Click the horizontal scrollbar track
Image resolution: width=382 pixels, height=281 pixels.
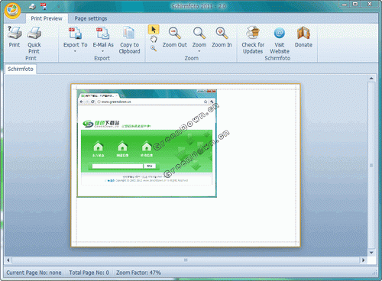[x=186, y=260]
